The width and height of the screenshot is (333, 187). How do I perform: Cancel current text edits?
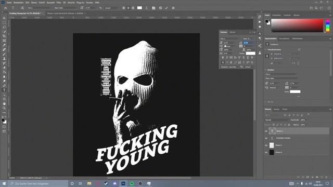click(x=160, y=8)
